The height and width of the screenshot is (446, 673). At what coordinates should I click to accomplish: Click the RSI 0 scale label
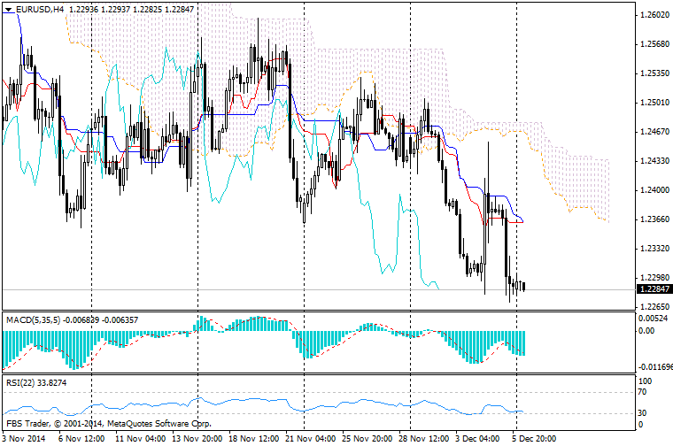pos(641,424)
